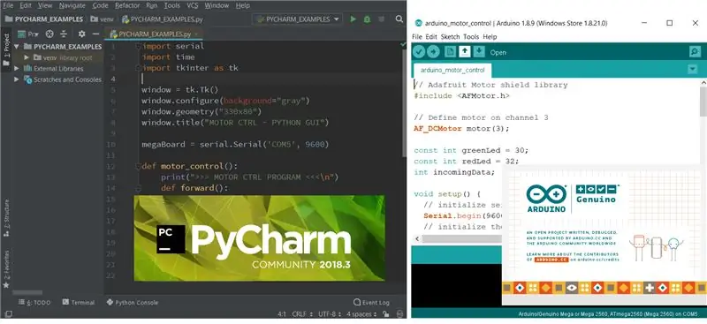The width and height of the screenshot is (707, 324).
Task: Open the Structure vertical tool window tab
Action: point(6,218)
